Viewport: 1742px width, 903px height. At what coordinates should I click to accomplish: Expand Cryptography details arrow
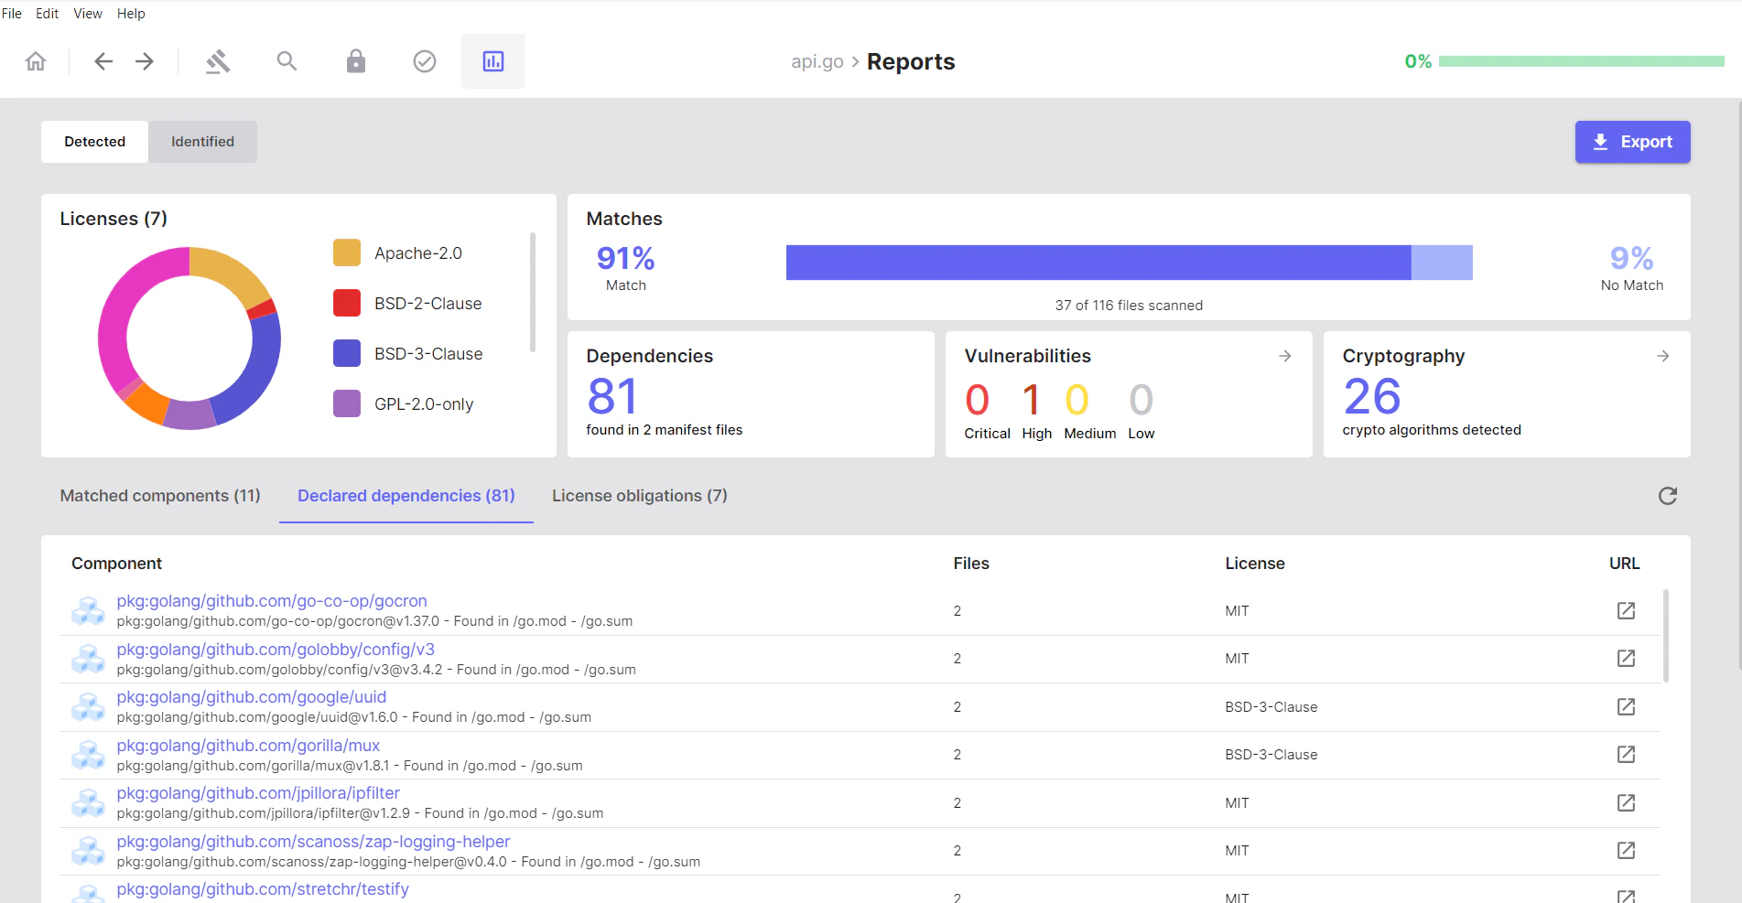tap(1662, 356)
